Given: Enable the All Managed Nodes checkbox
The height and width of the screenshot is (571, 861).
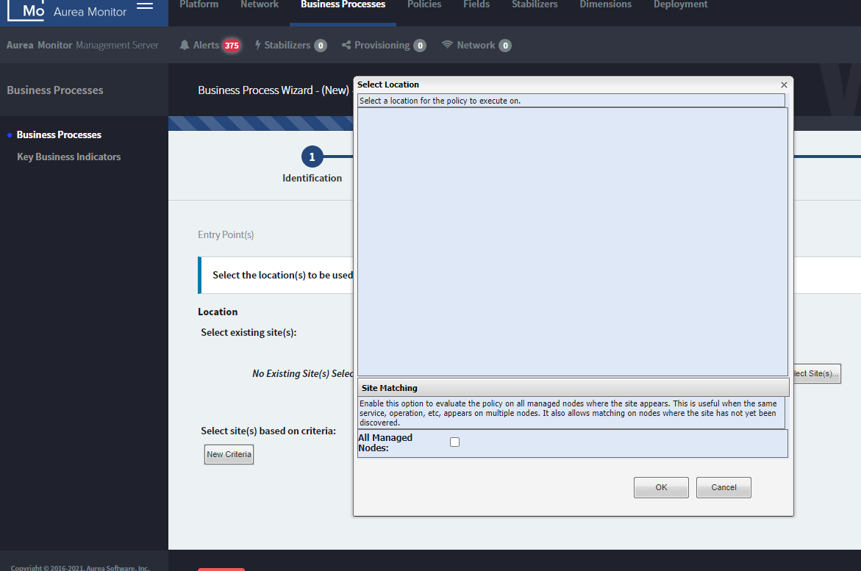Looking at the screenshot, I should pos(454,442).
